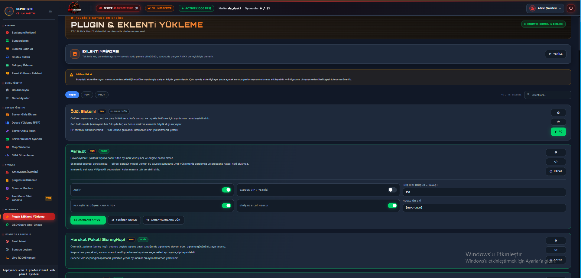The width and height of the screenshot is (581, 278).
Task: Expand Admin (Yönetici) user dropdown
Action: click(545, 8)
